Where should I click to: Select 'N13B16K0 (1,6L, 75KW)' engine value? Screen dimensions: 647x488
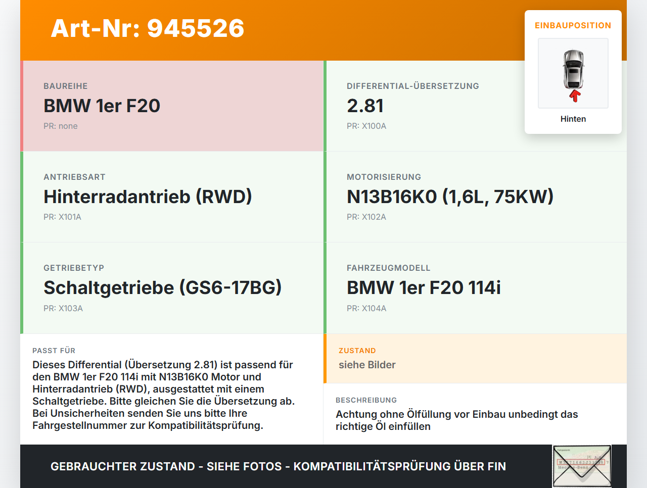[x=450, y=197]
